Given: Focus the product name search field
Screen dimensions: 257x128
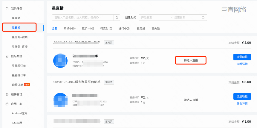Looking at the screenshot, I should click(x=83, y=18).
